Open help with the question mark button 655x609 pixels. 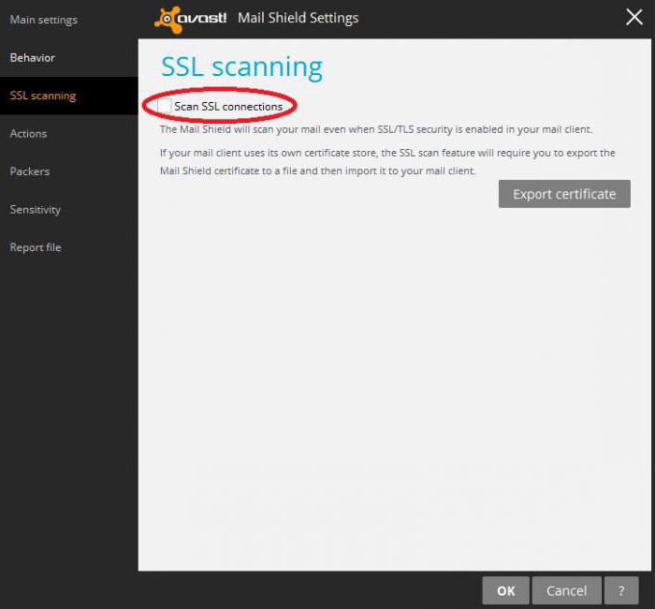[621, 590]
